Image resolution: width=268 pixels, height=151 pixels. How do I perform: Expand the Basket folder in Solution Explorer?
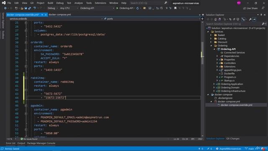pyautogui.click(x=211, y=35)
